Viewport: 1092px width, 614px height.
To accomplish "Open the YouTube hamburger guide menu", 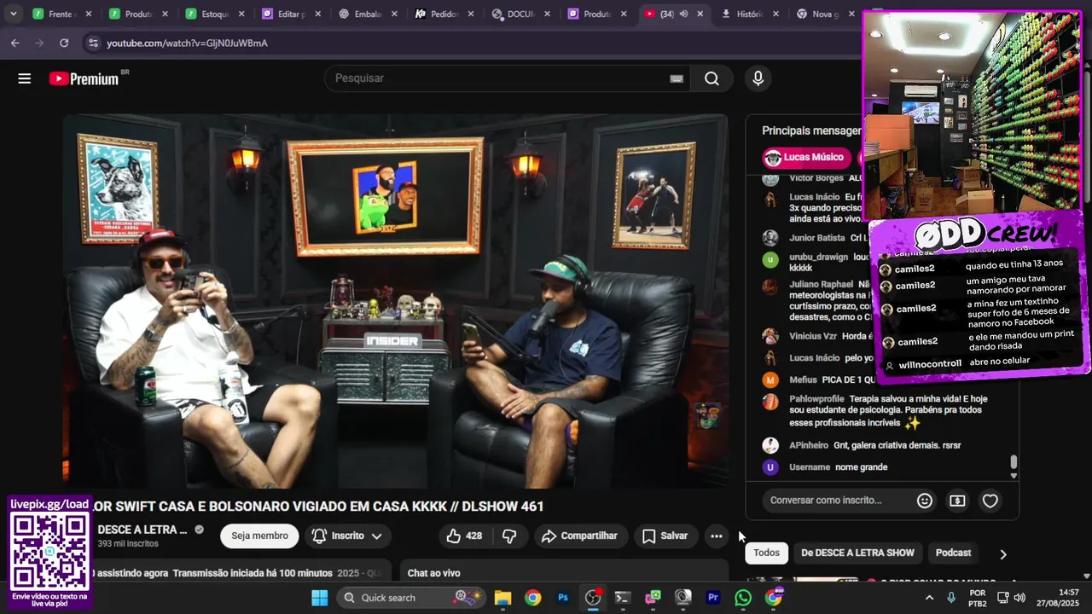I will (24, 78).
